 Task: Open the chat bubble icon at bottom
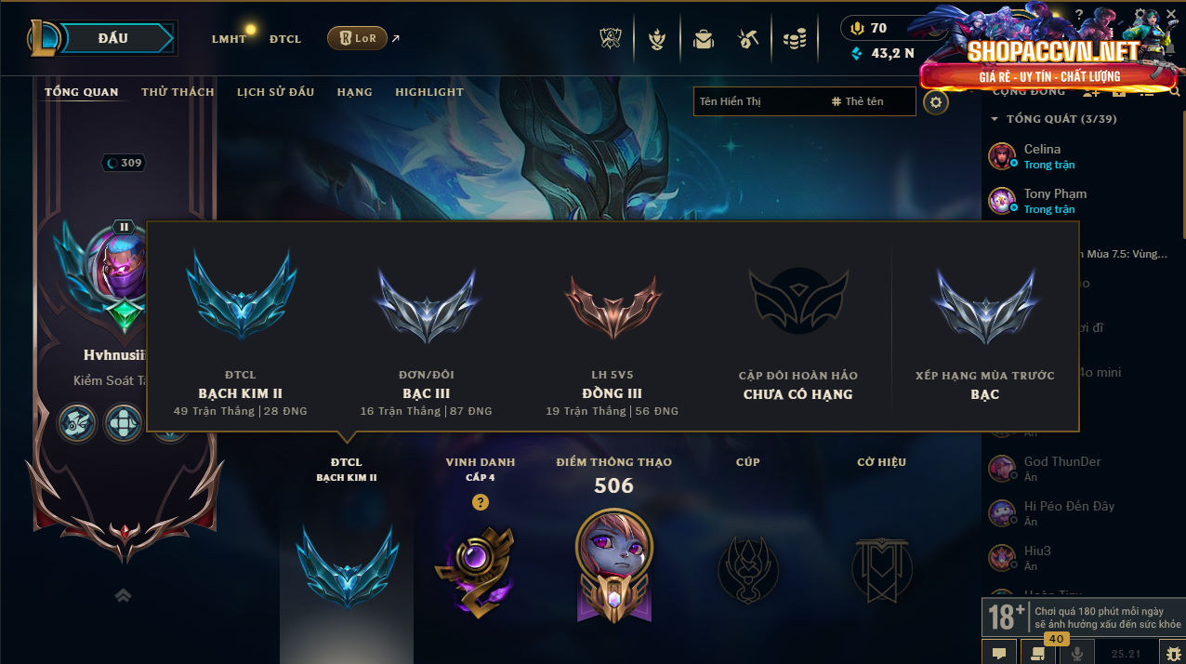coord(999,653)
